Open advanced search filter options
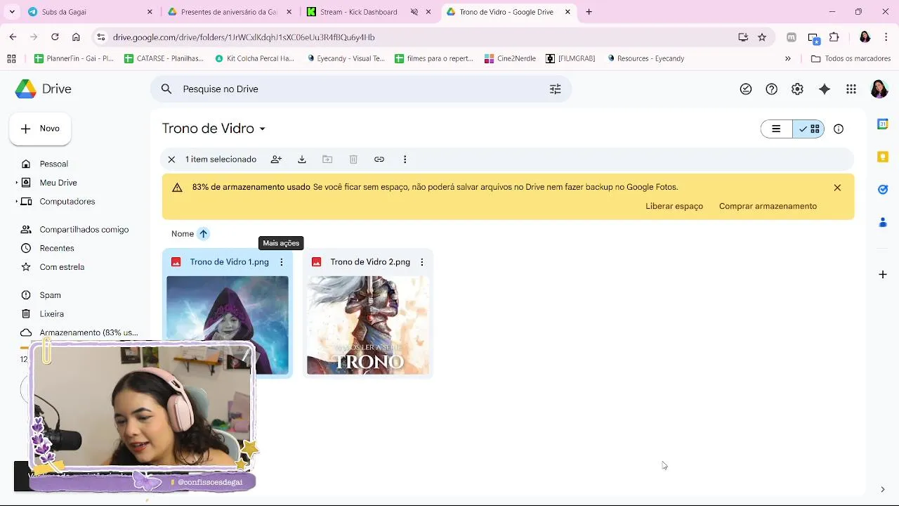Image resolution: width=899 pixels, height=506 pixels. pyautogui.click(x=555, y=89)
